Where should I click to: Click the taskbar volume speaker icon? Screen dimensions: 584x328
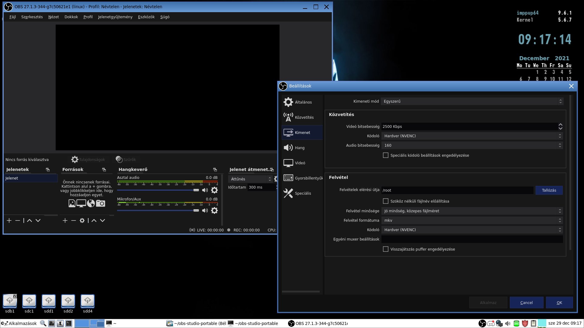tap(508, 323)
